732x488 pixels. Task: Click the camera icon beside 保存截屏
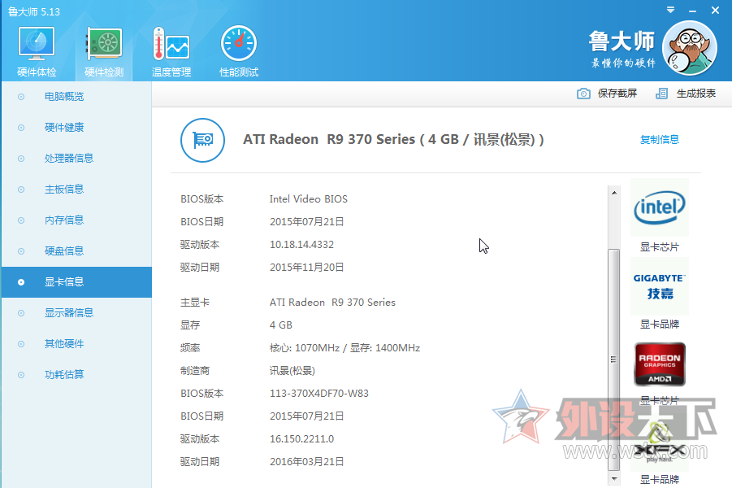coord(583,94)
